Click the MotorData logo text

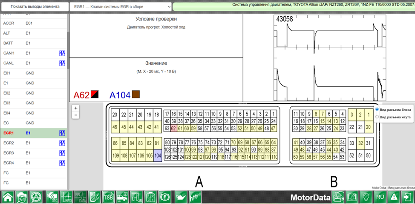[x=310, y=197]
